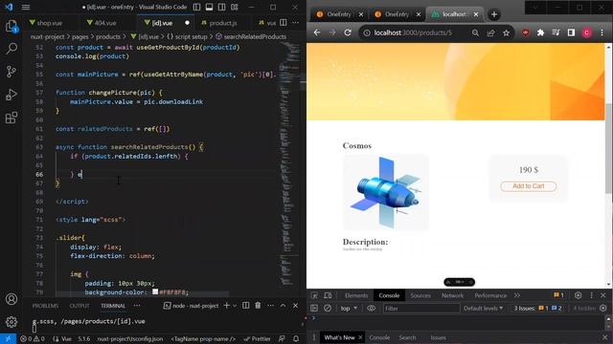613x344 pixels.
Task: Open the Elements tab in DevTools
Action: pos(356,295)
